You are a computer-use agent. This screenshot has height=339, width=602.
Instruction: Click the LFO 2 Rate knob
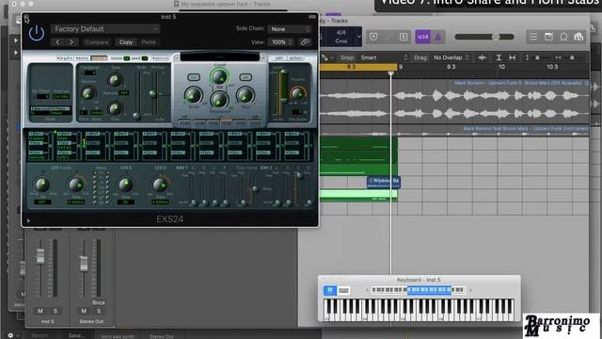coord(125,185)
